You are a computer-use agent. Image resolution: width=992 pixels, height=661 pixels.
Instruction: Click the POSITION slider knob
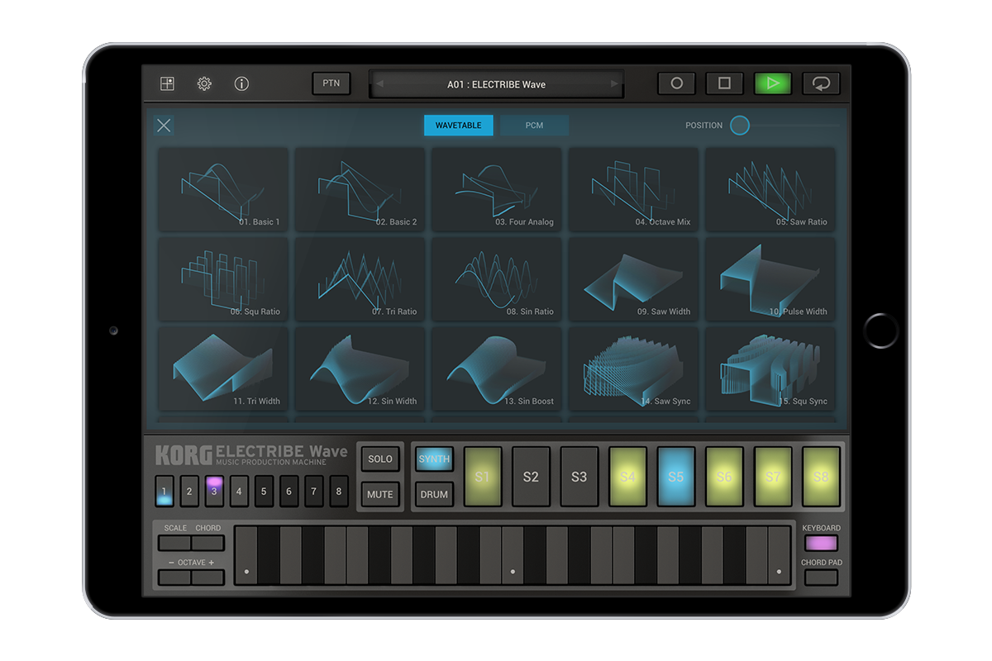coord(740,126)
